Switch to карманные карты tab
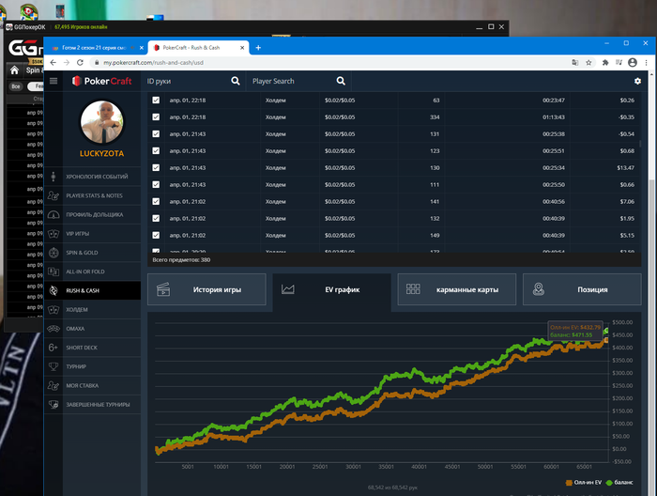Viewport: 657px width, 496px height. pos(457,289)
